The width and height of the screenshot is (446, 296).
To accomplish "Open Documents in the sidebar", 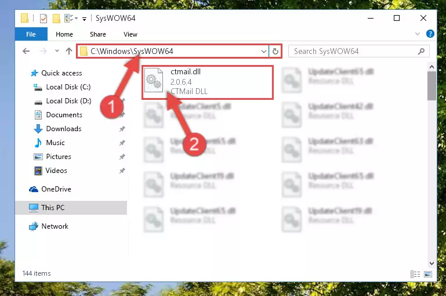I will point(64,115).
